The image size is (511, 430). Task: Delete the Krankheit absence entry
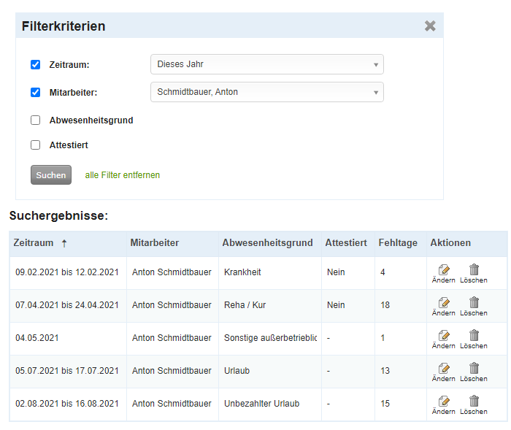[x=474, y=274]
